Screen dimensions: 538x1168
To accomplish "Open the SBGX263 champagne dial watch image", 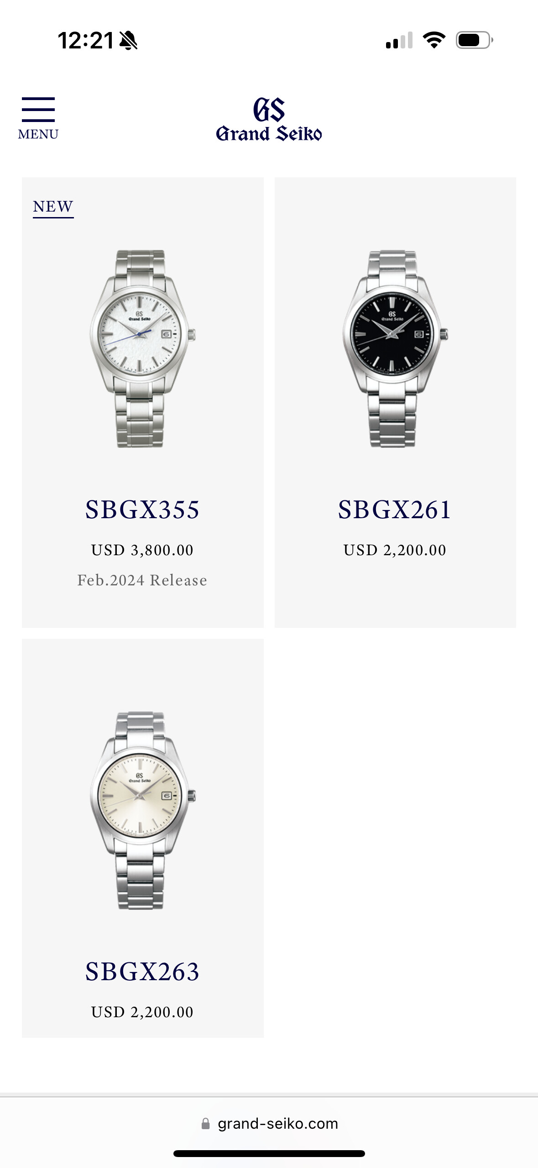I will (x=142, y=810).
